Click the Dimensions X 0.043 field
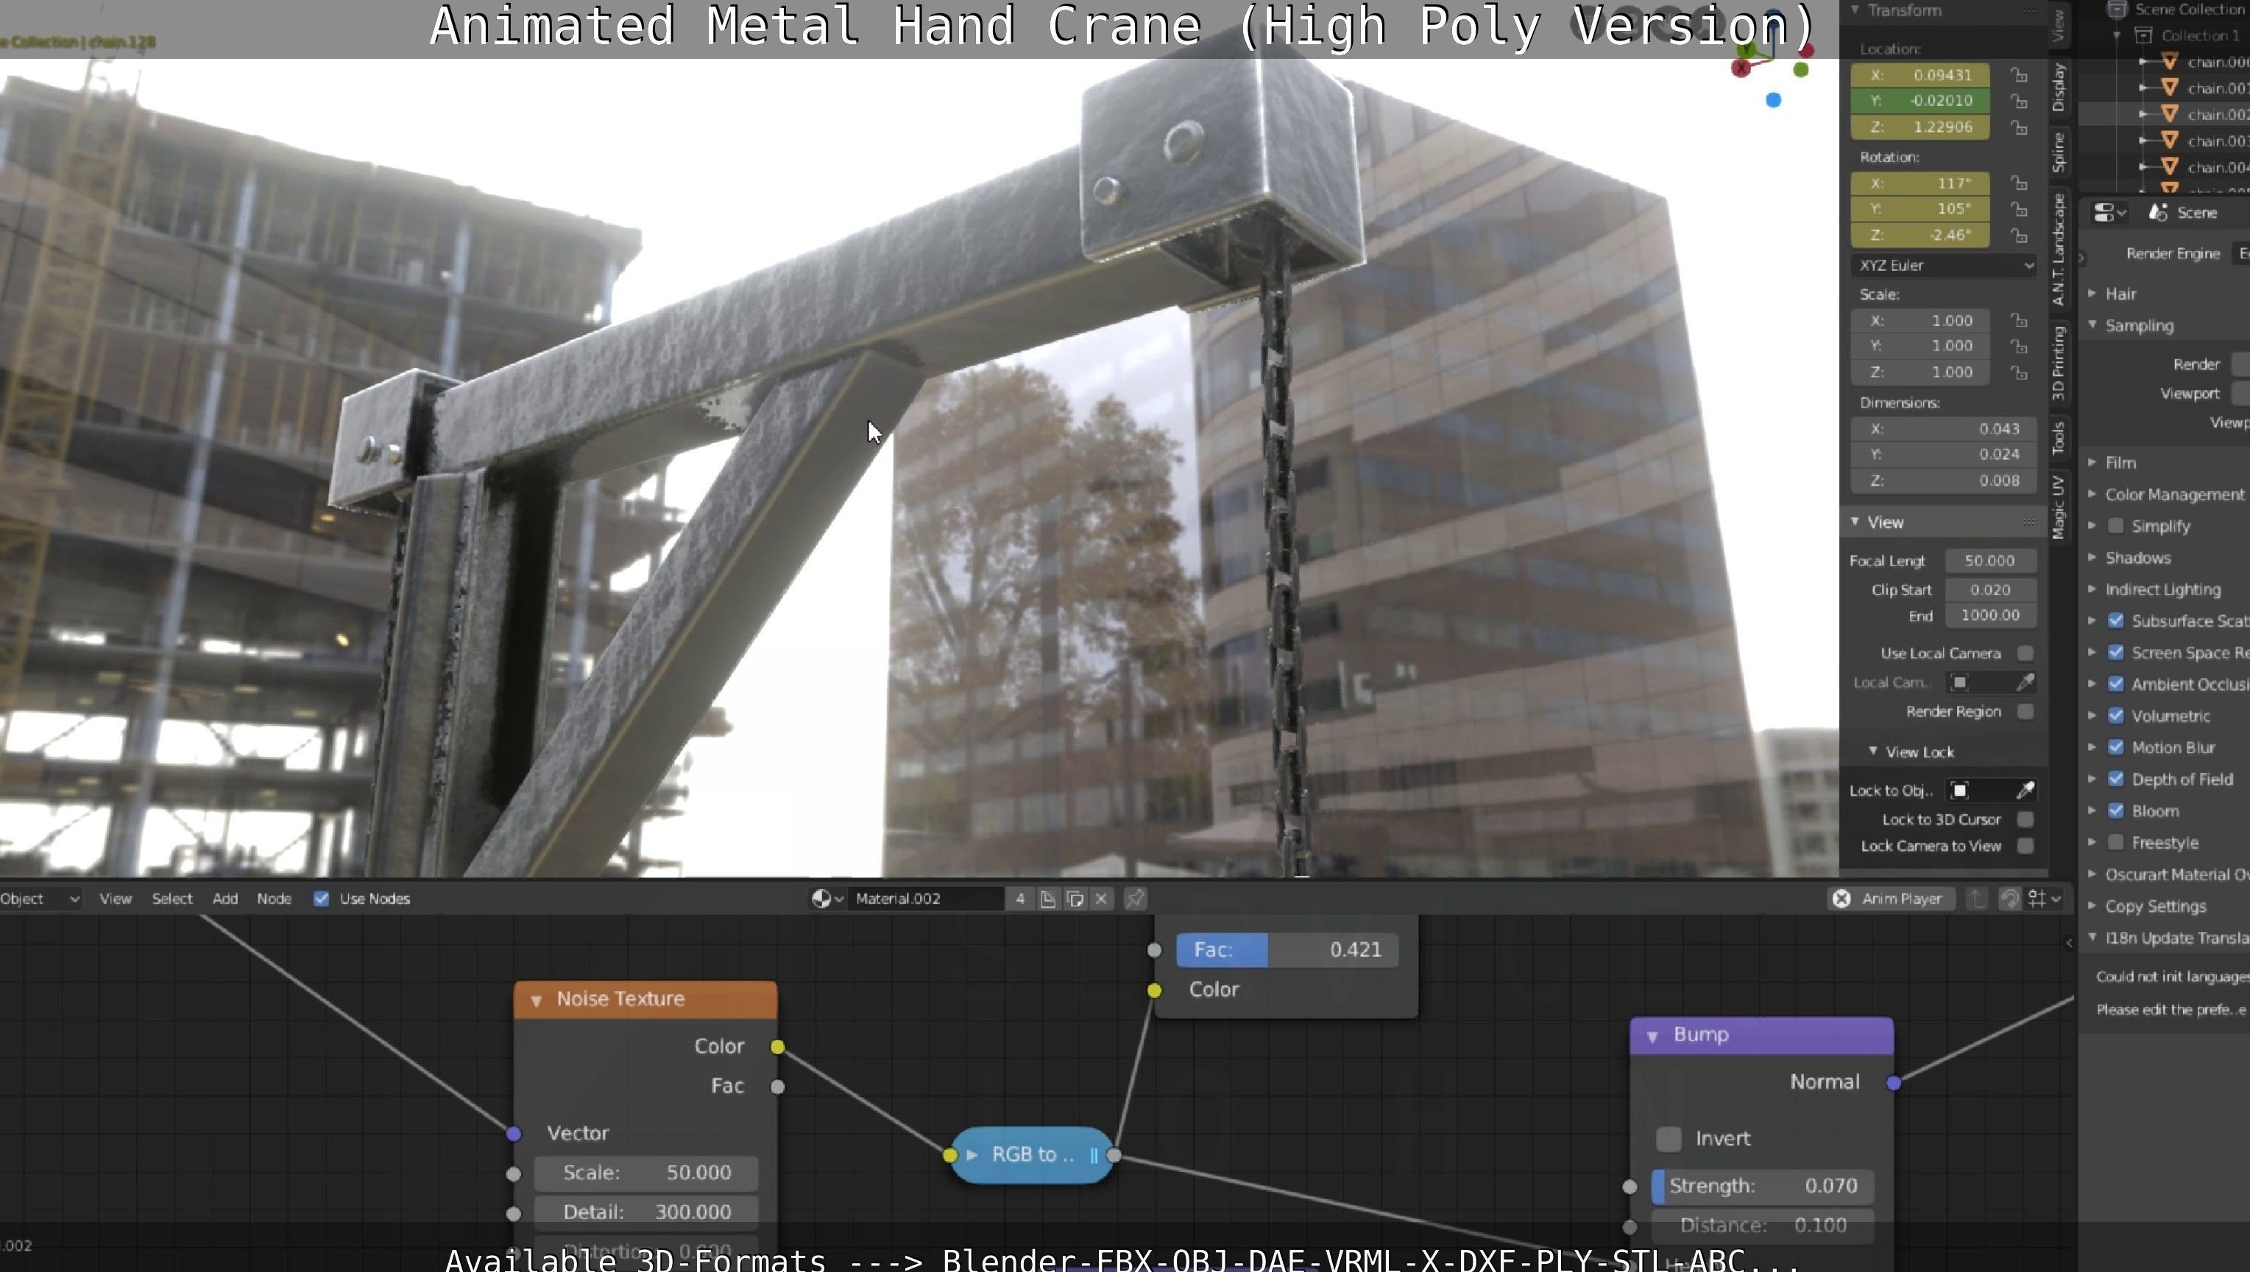Viewport: 2250px width, 1272px height. coord(1945,429)
